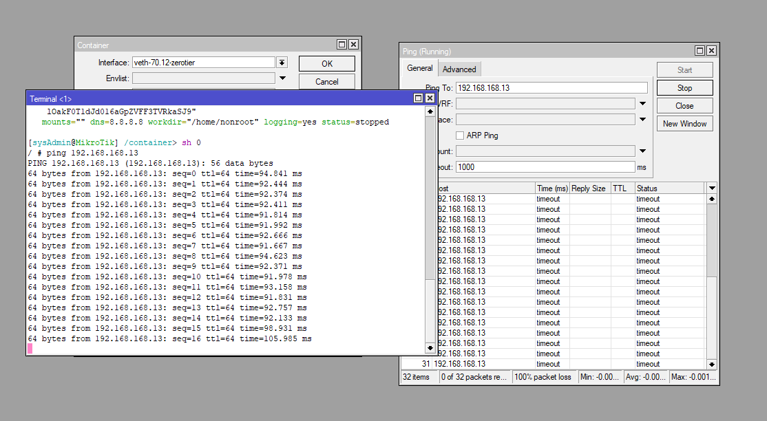The image size is (767, 421).
Task: Click the Terminal scrollbar up arrow
Action: click(x=430, y=111)
